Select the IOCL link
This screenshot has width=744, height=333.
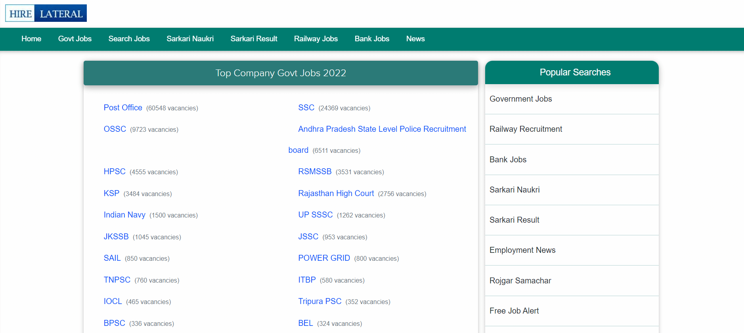tap(113, 301)
